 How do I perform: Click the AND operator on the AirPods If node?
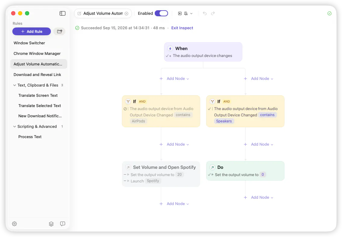coord(142,102)
